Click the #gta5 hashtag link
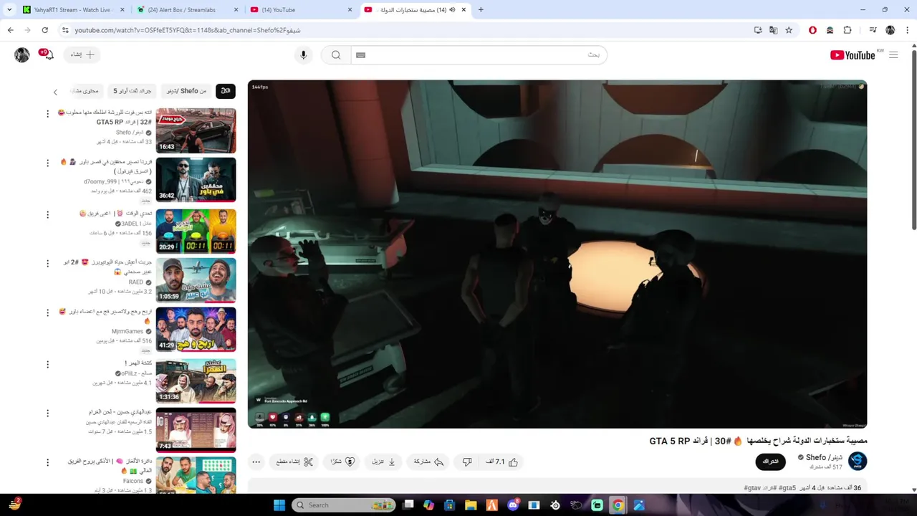The image size is (917, 516). [787, 488]
